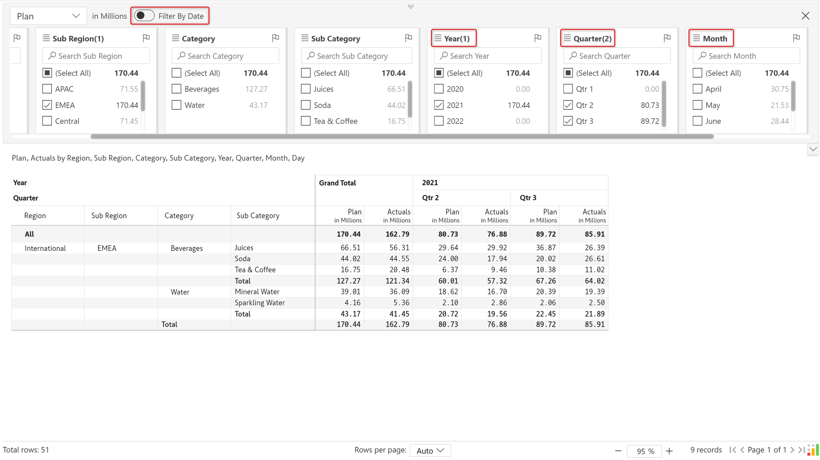Check the 2022 year checkbox

tap(439, 121)
